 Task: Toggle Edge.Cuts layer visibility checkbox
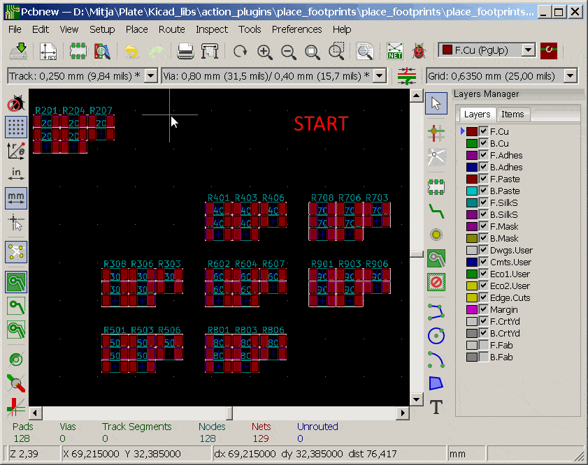click(x=483, y=297)
